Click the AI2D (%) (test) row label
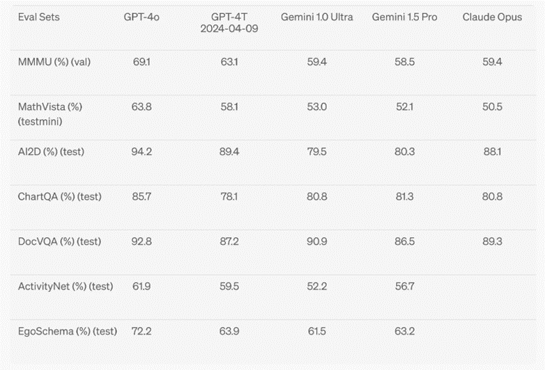This screenshot has height=370, width=545. (50, 152)
